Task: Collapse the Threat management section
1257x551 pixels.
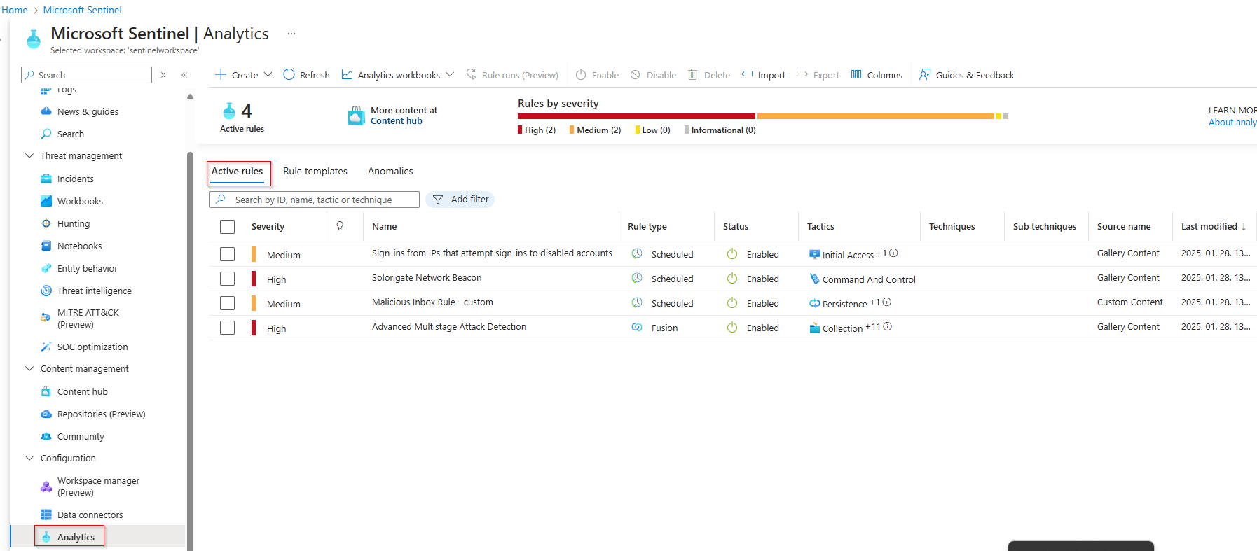Action: (29, 156)
